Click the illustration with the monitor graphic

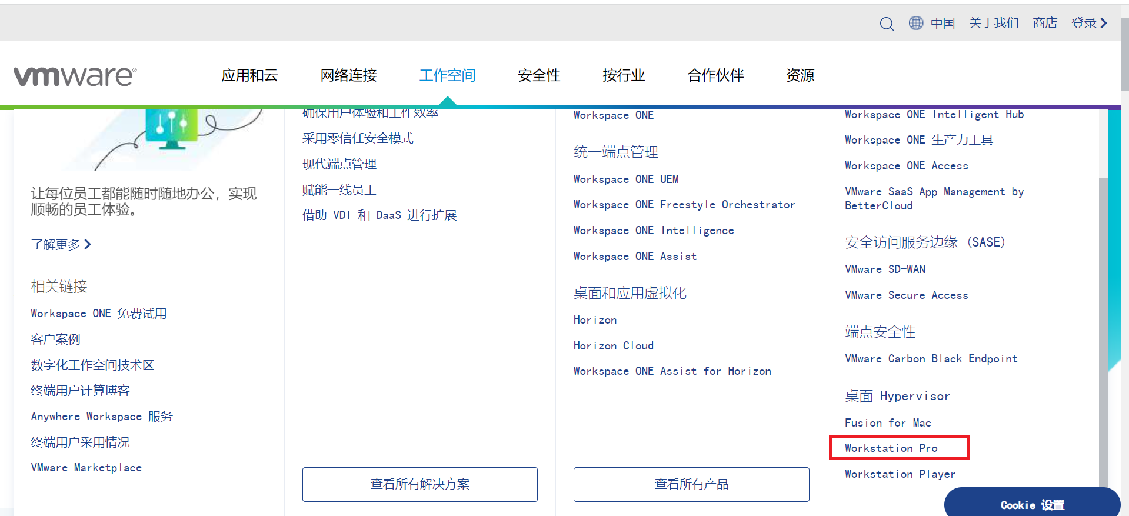[x=171, y=133]
